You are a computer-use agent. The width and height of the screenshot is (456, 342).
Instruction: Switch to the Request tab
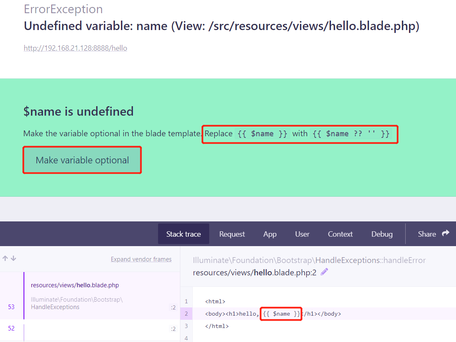(x=232, y=234)
